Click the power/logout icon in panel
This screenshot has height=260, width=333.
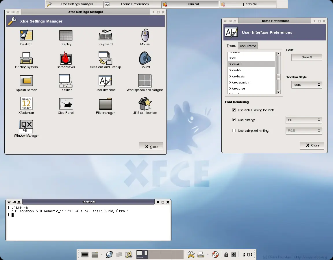(x=234, y=255)
